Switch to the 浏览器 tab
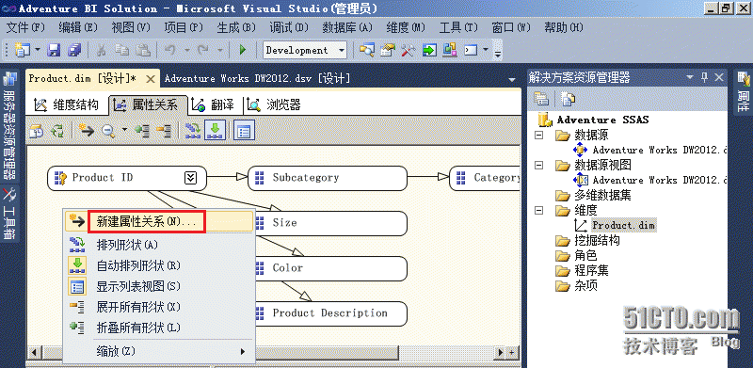 (x=275, y=104)
